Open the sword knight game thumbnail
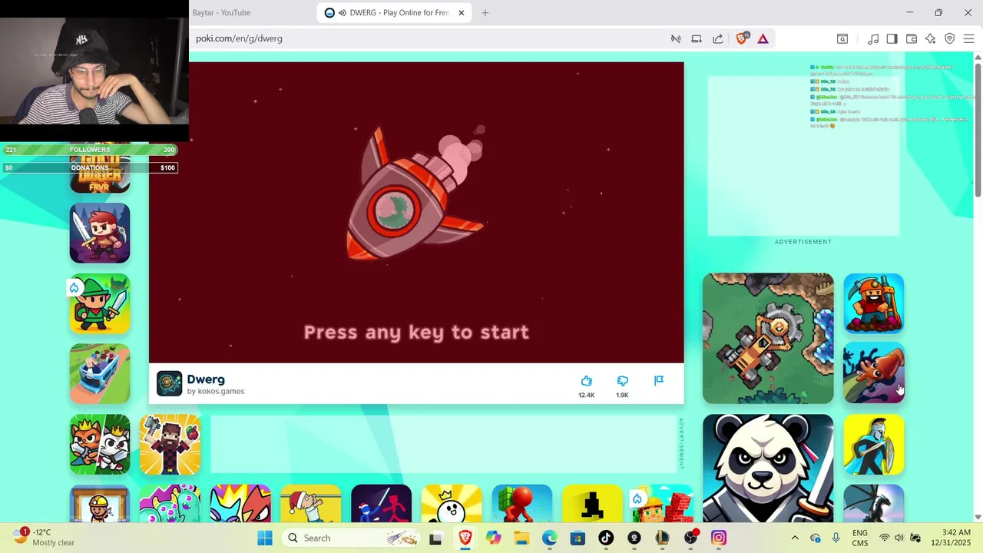The image size is (983, 553). point(100,233)
